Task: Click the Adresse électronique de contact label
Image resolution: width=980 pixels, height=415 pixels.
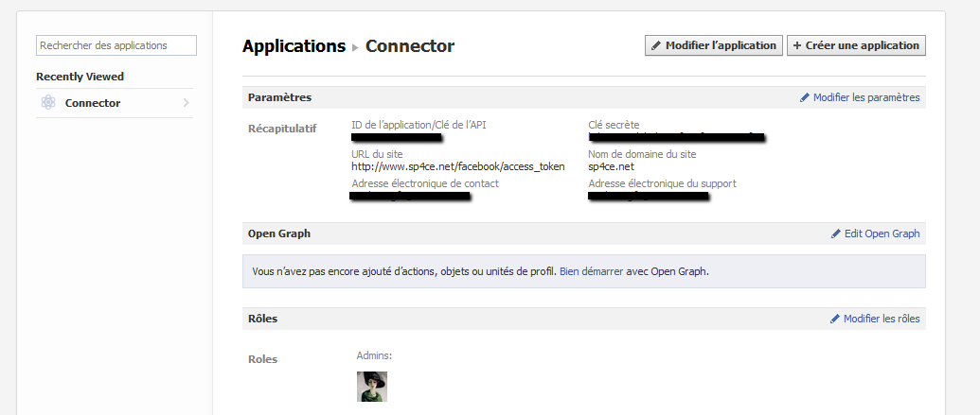Action: pyautogui.click(x=425, y=183)
